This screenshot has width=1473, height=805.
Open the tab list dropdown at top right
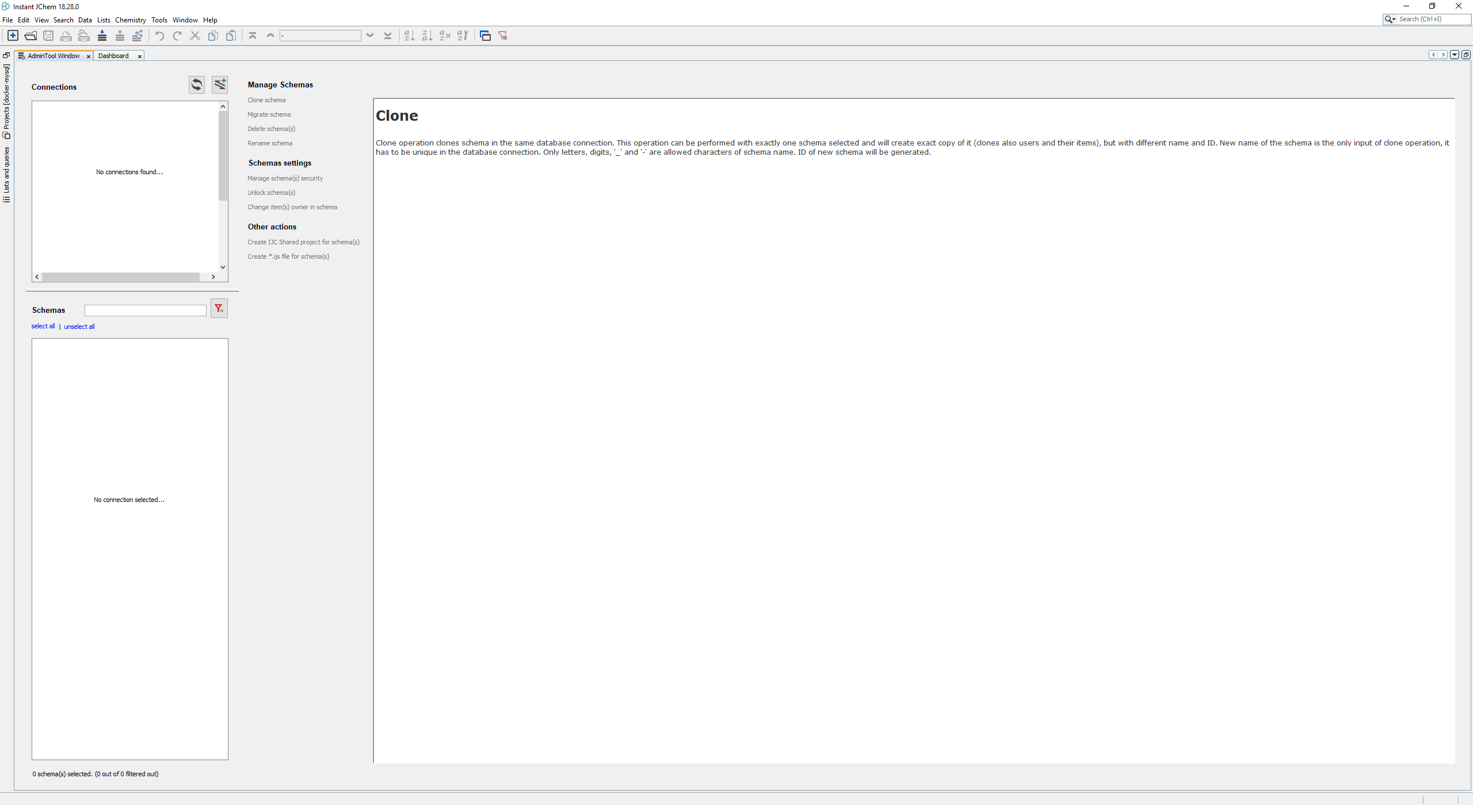1455,55
